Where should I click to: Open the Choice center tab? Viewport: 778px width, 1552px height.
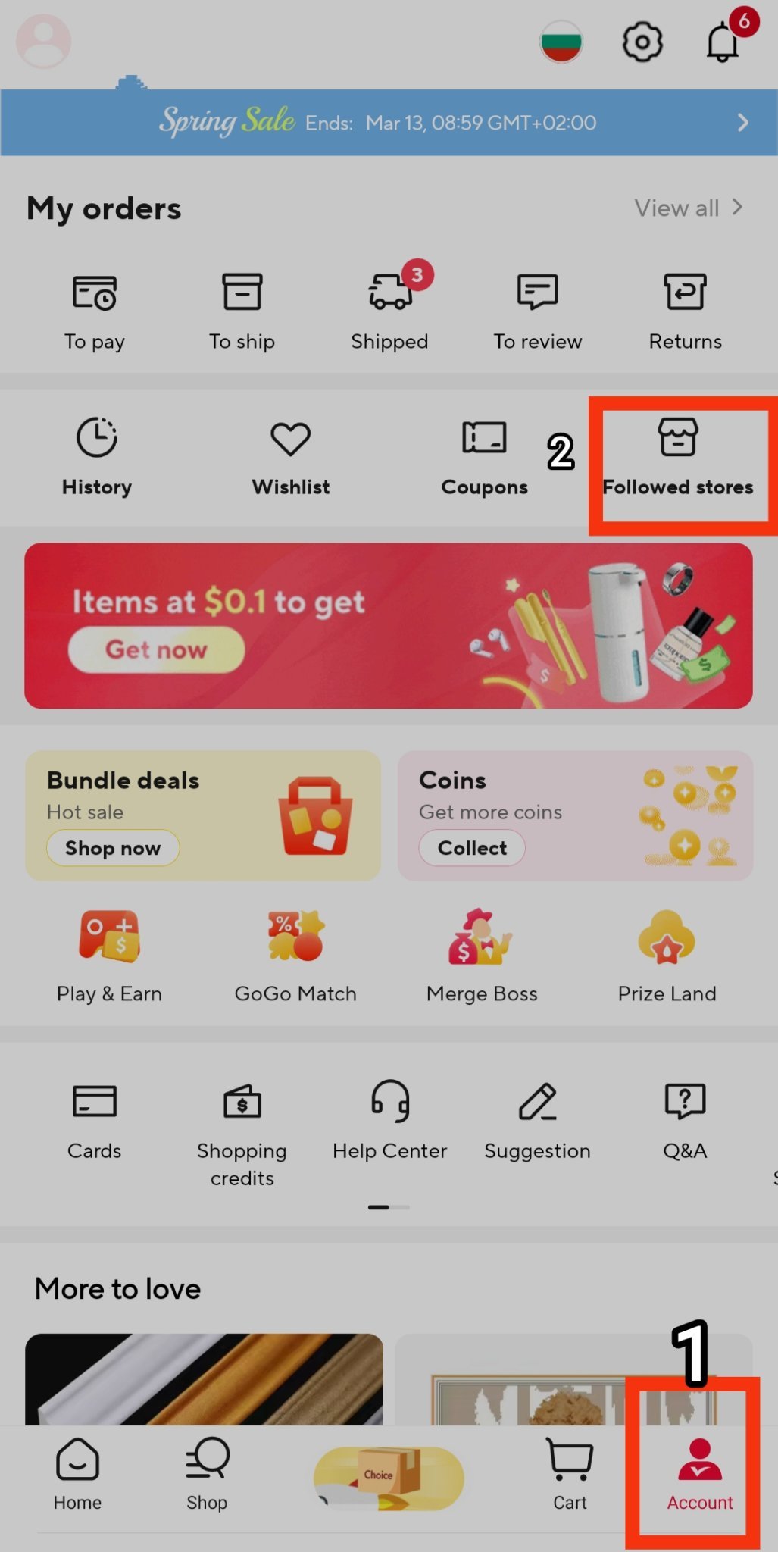[x=389, y=1478]
